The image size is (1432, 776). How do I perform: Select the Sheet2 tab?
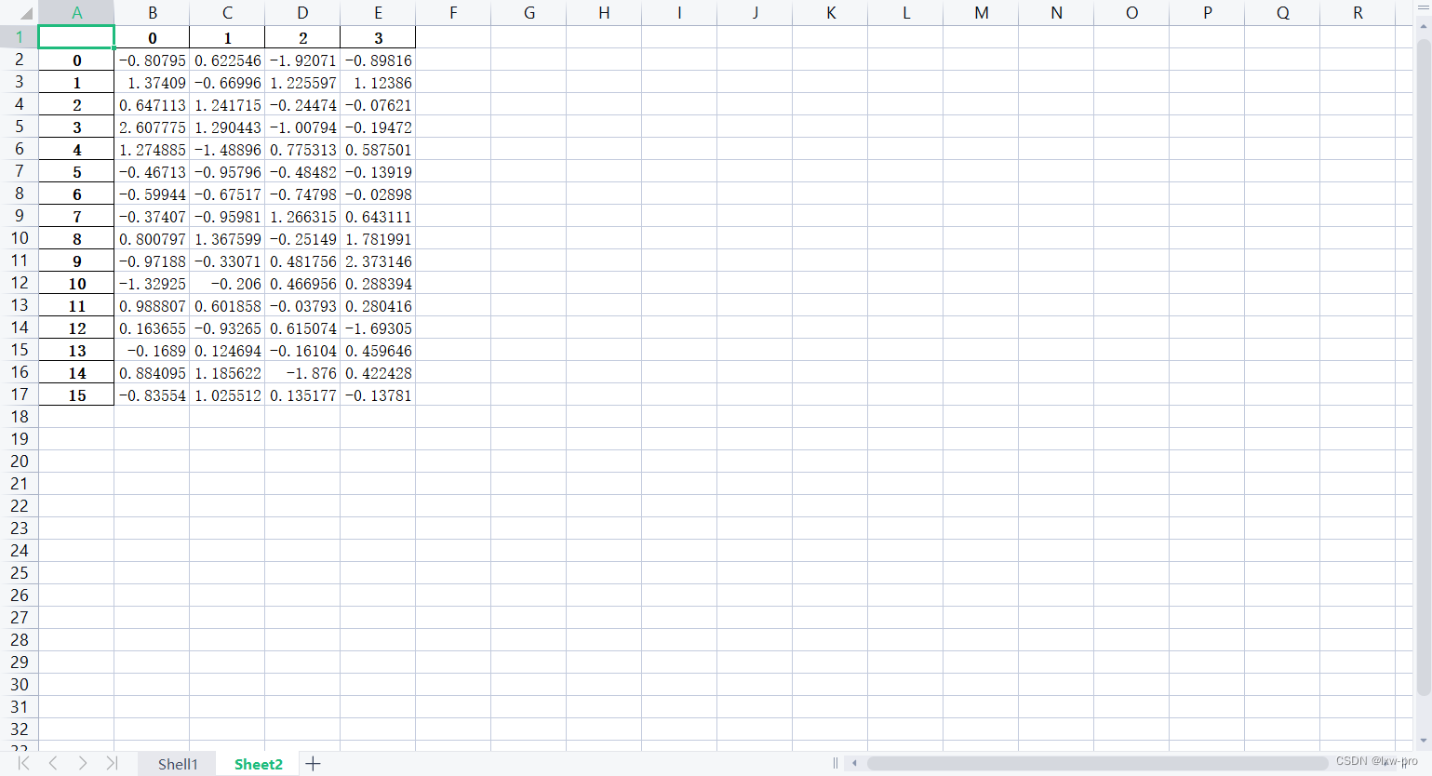point(258,764)
